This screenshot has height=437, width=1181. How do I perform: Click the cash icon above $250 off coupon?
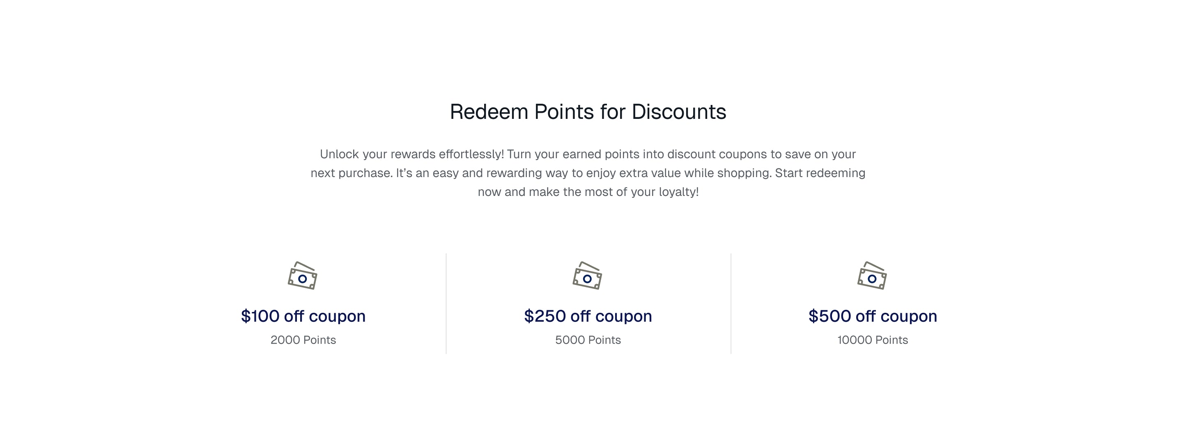click(587, 276)
